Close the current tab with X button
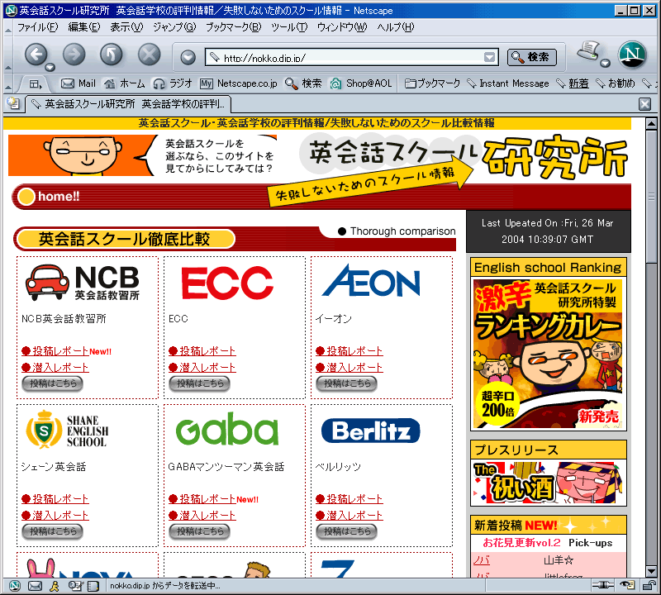 tap(645, 104)
